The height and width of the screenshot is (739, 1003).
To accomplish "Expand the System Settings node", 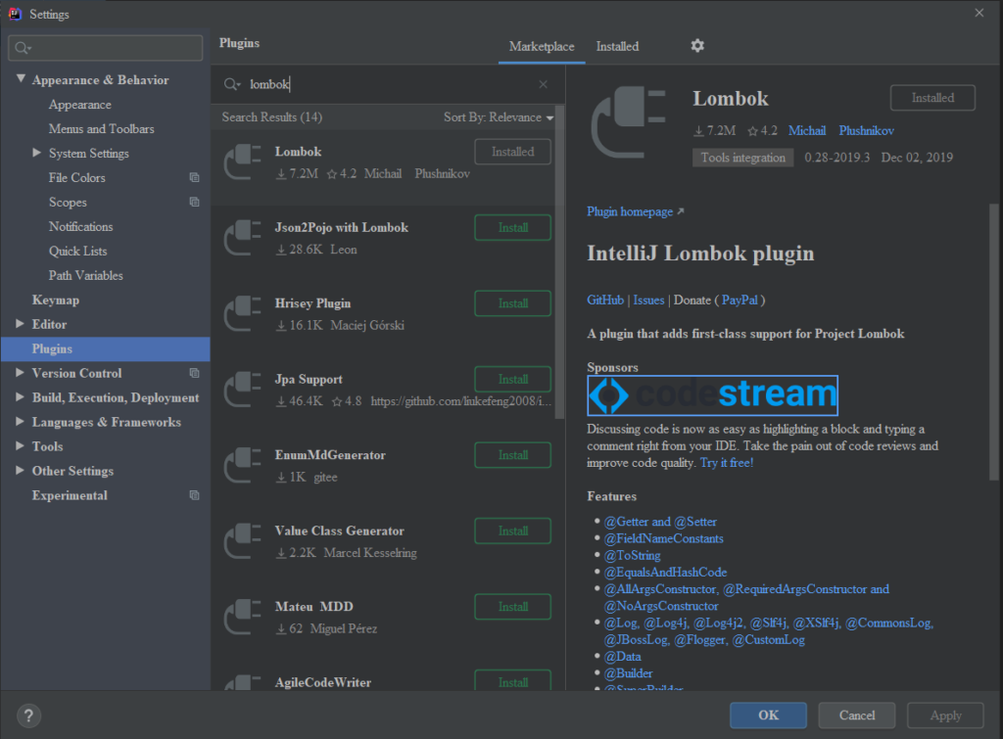I will 37,154.
